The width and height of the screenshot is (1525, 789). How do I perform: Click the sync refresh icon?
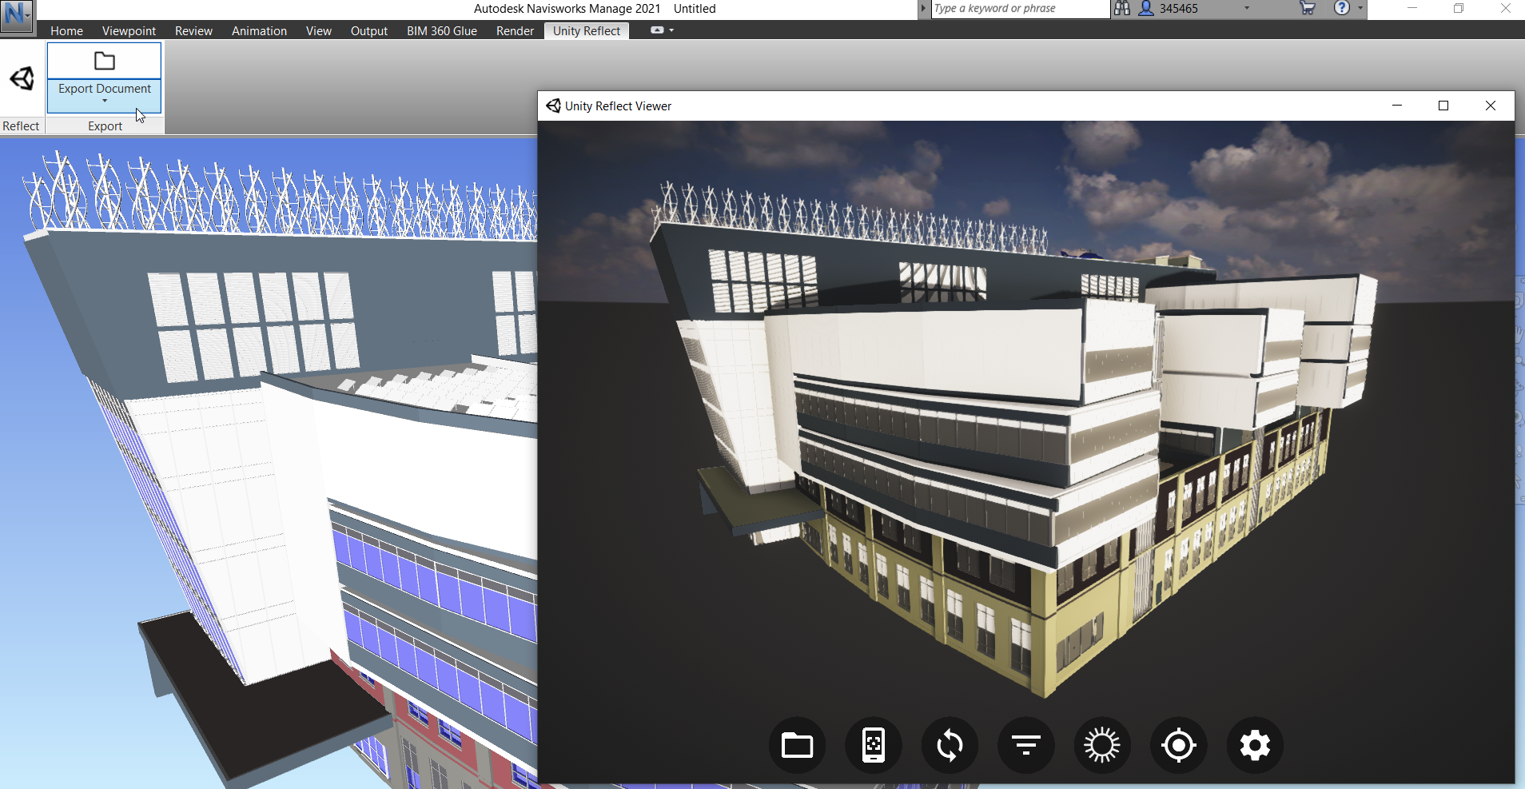[x=950, y=745]
